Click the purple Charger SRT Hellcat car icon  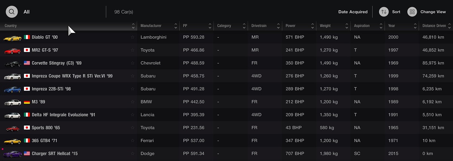click(12, 153)
